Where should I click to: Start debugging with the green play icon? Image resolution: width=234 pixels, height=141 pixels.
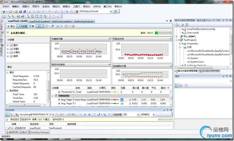(67, 11)
